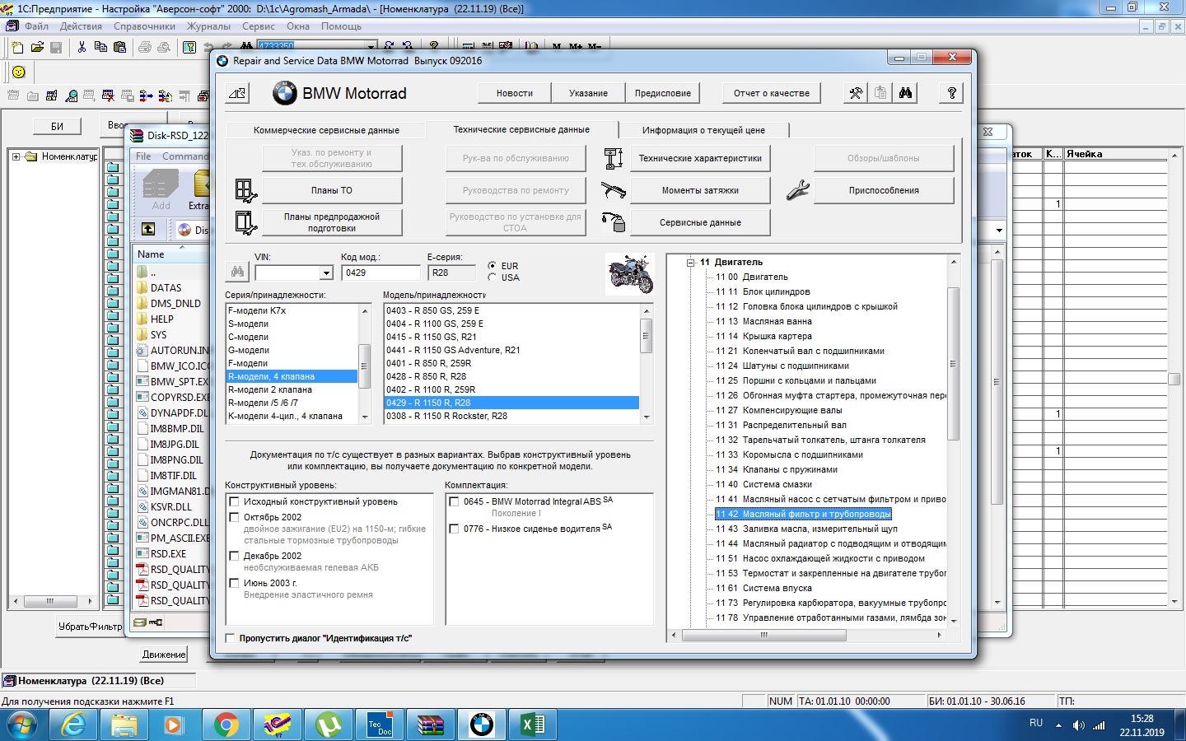Screen dimensions: 1186x741
Task: Open the BMW app from the Windows taskbar
Action: click(481, 725)
